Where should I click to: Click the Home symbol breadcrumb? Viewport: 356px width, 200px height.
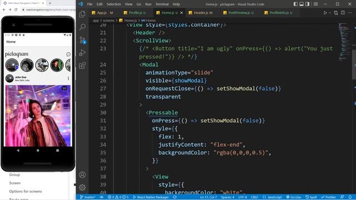click(x=149, y=21)
